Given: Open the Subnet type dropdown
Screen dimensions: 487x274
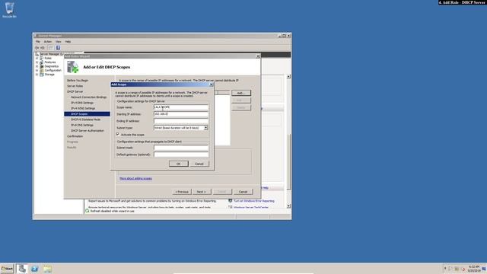Looking at the screenshot, I should point(205,128).
